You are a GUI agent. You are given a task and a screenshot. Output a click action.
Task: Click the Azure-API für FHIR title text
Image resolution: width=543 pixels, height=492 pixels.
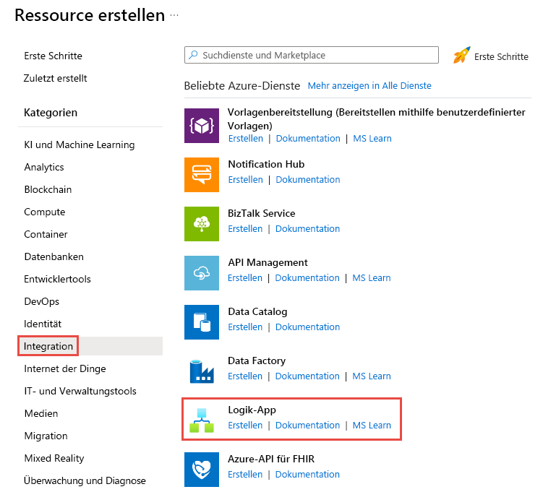click(271, 459)
